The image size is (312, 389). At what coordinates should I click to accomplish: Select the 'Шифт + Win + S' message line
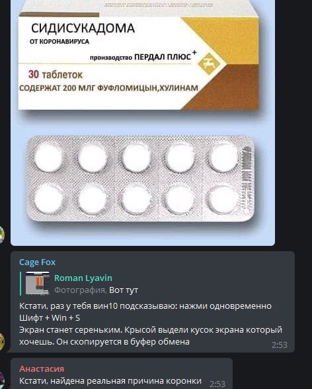click(x=50, y=318)
